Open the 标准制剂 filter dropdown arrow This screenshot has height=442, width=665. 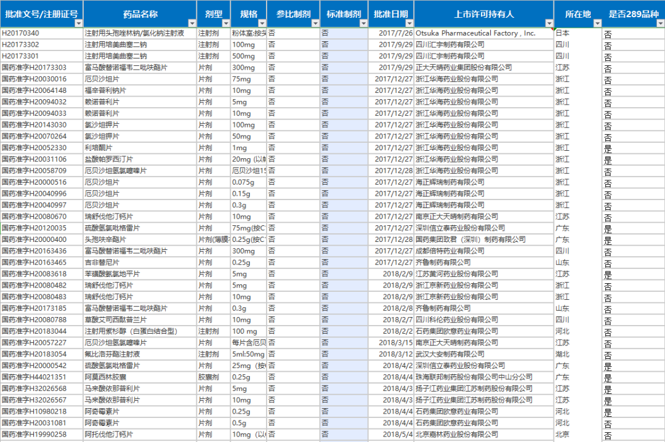[363, 23]
